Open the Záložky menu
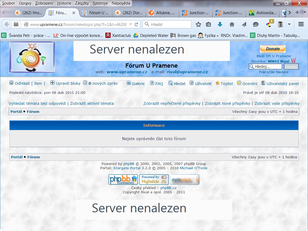 pyautogui.click(x=82, y=3)
